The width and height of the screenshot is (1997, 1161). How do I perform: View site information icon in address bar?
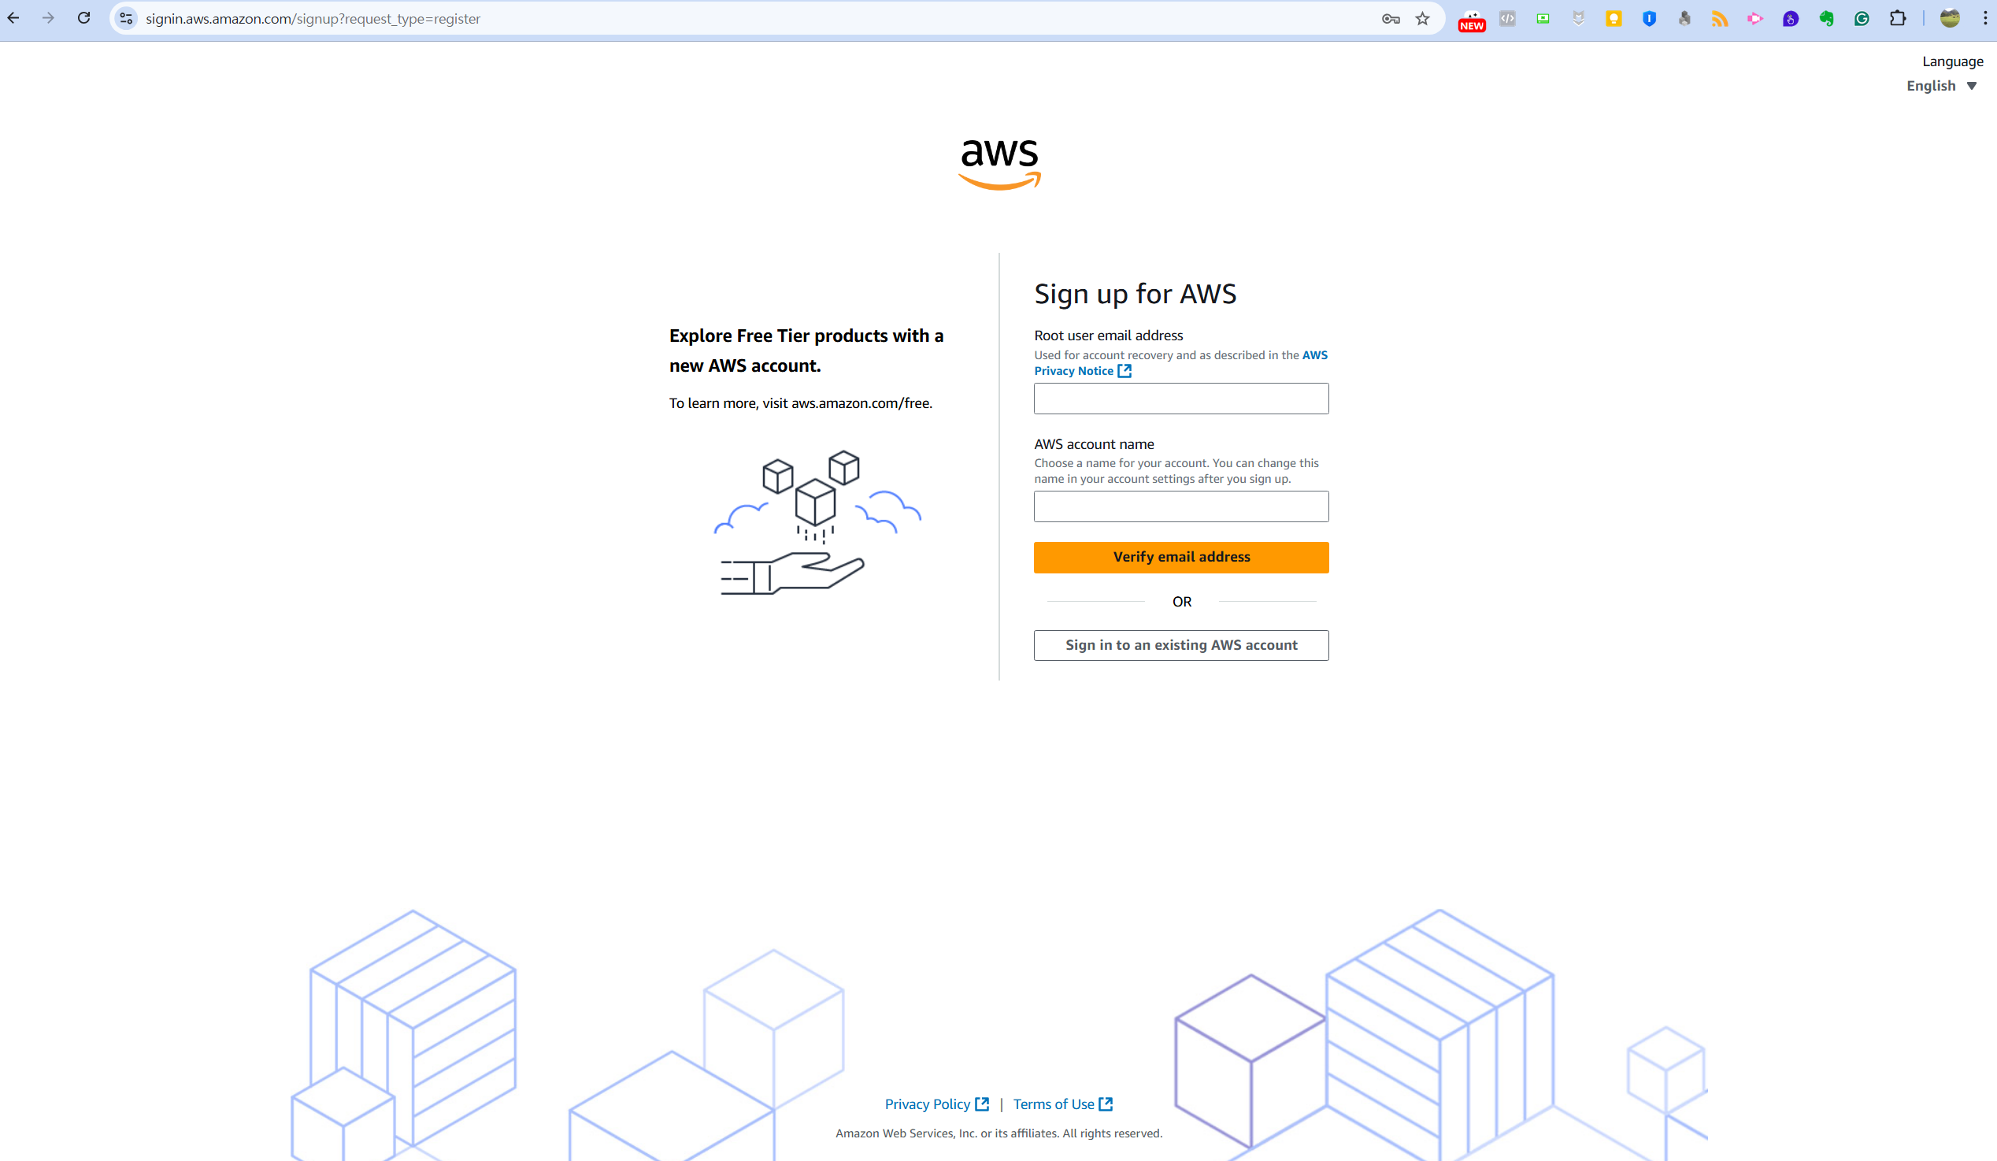[126, 18]
